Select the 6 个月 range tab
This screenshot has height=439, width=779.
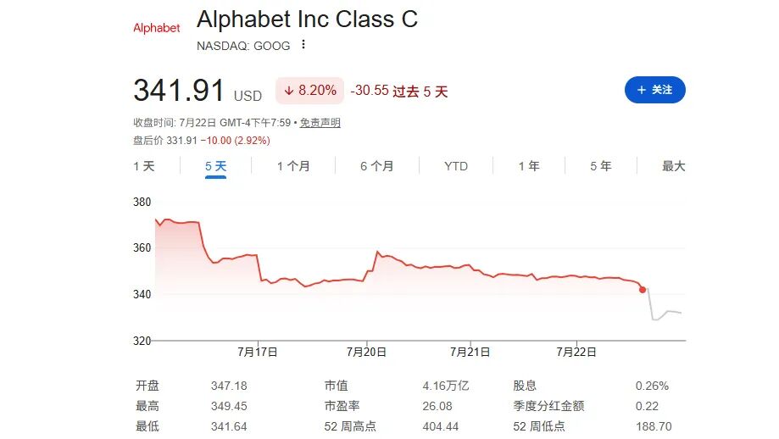coord(377,166)
